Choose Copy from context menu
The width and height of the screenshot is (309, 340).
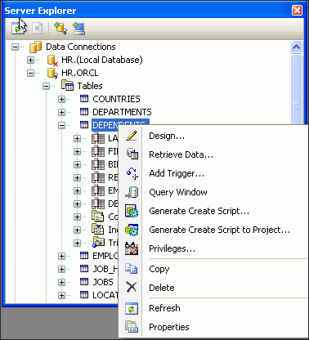(x=213, y=269)
